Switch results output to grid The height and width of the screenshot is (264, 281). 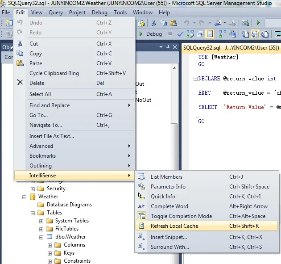pyautogui.click(x=255, y=34)
